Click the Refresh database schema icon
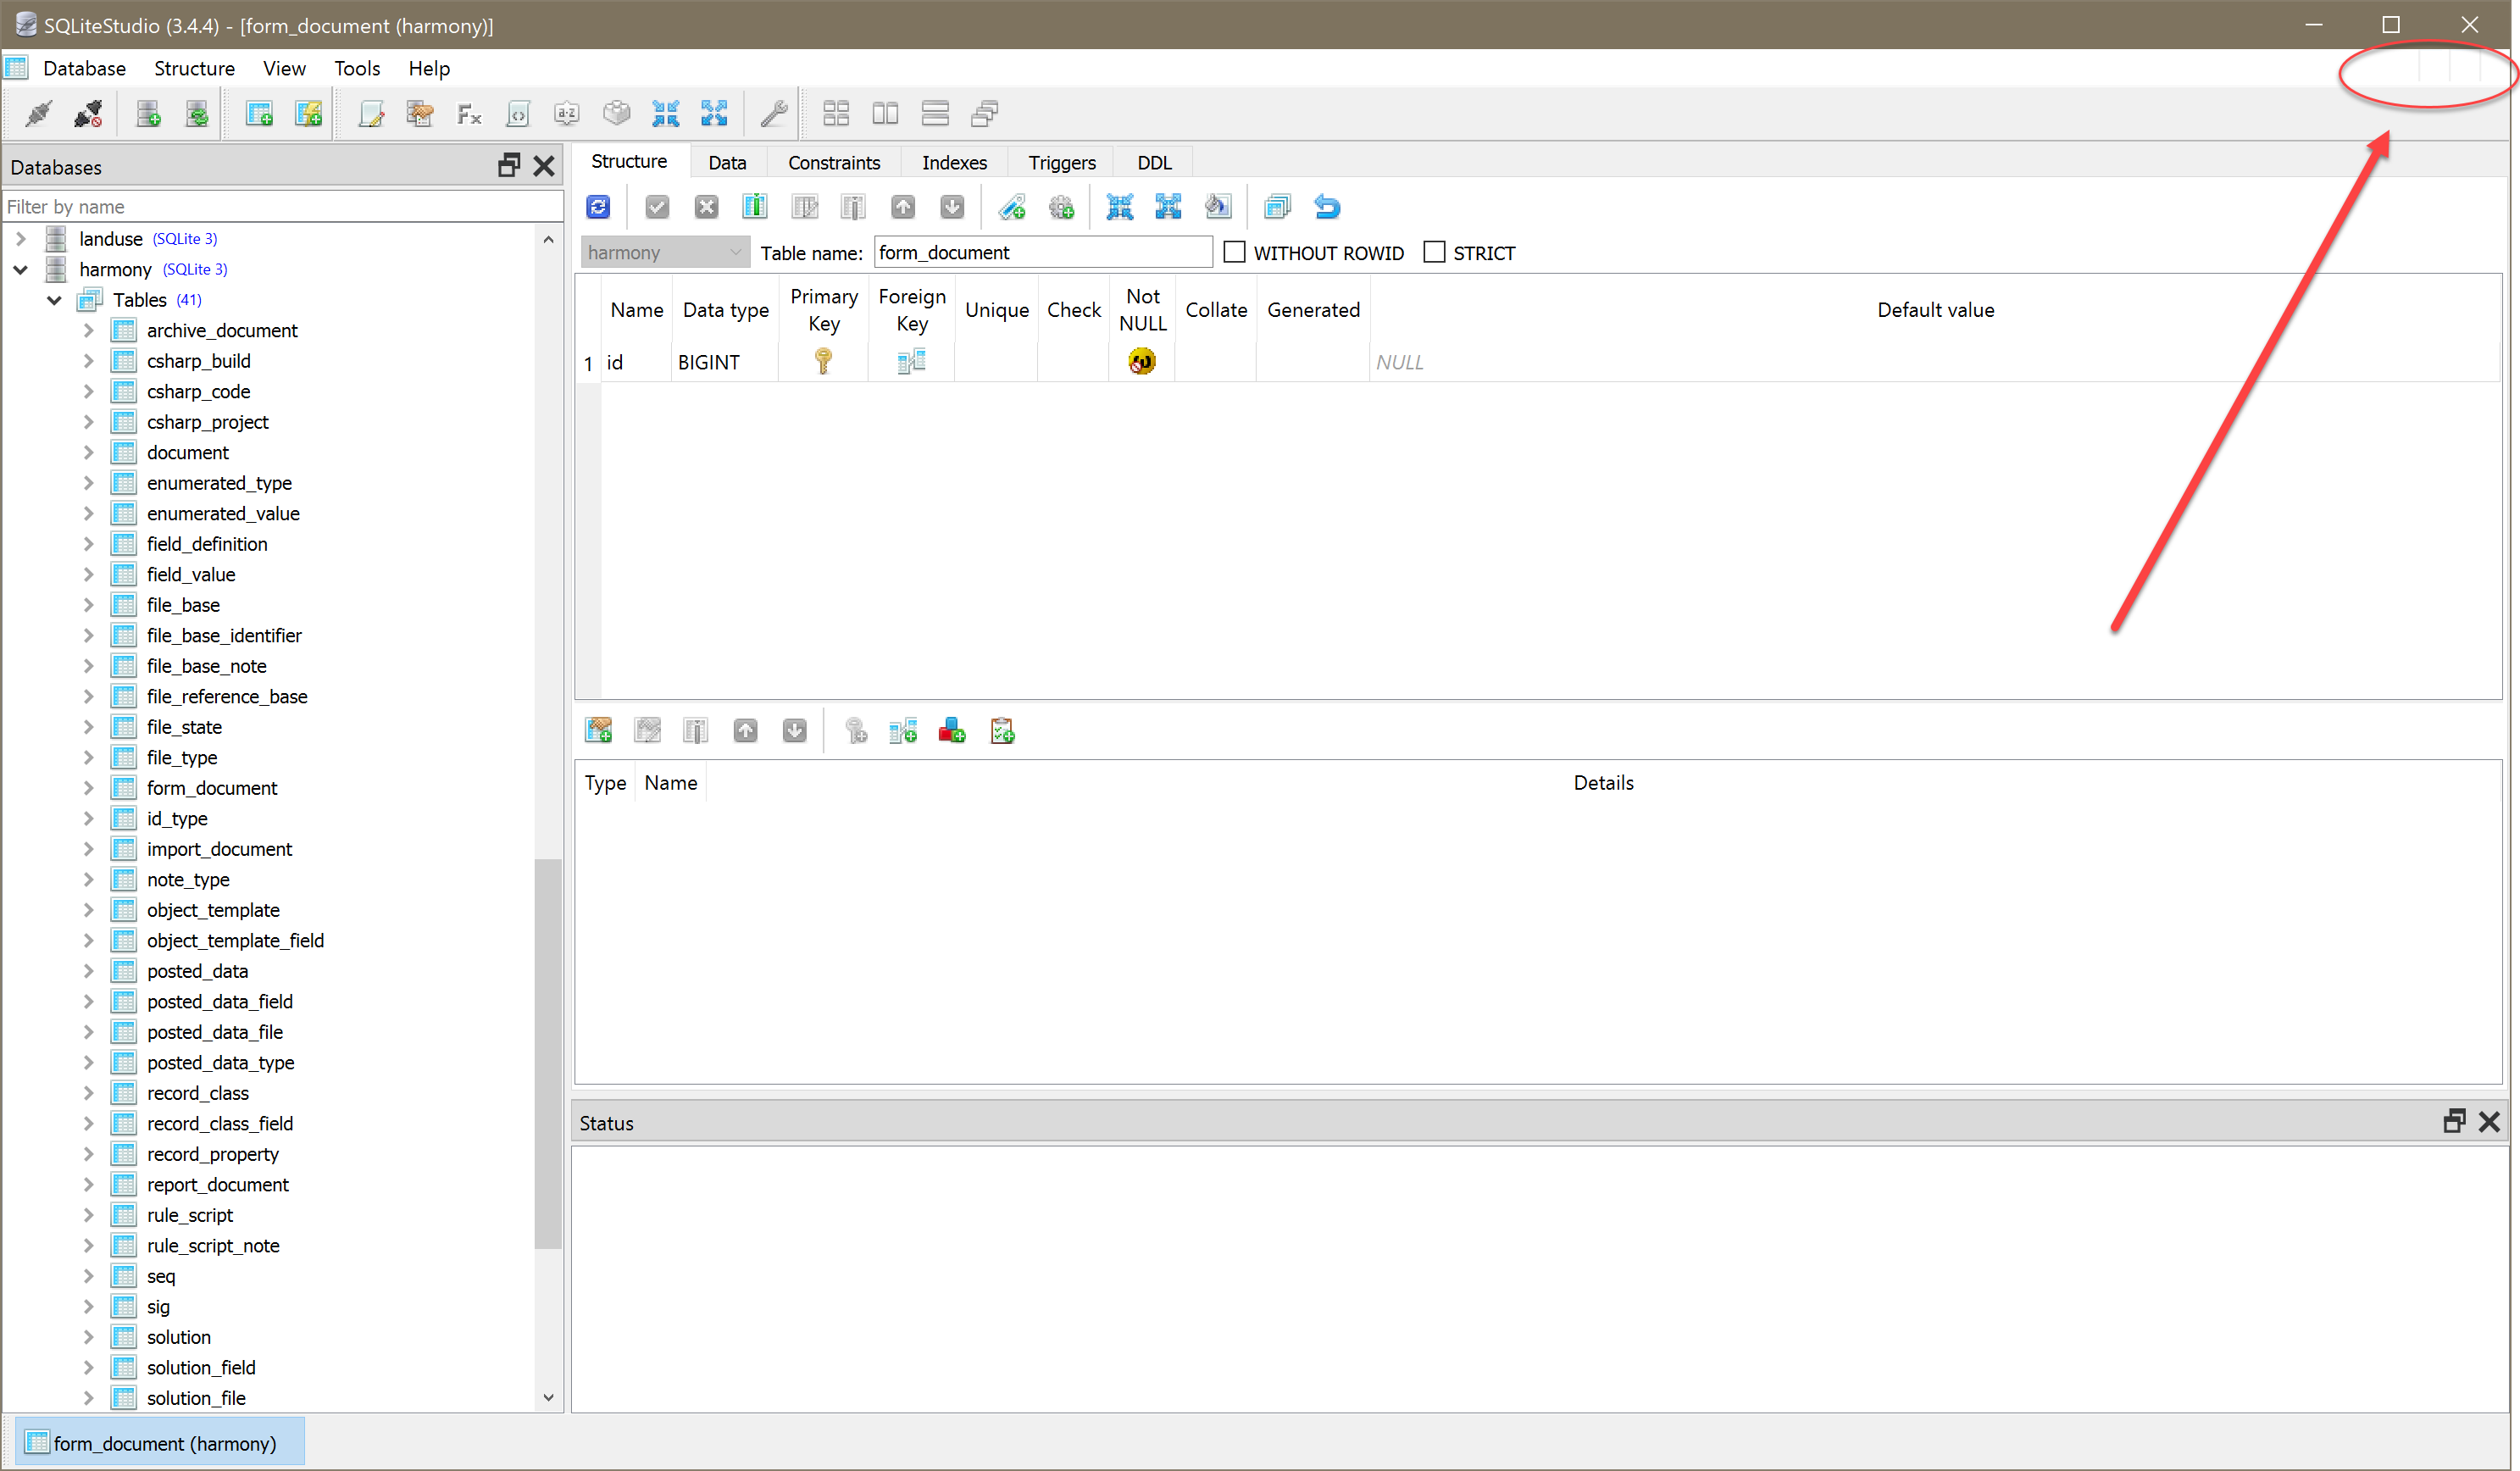 pyautogui.click(x=197, y=114)
